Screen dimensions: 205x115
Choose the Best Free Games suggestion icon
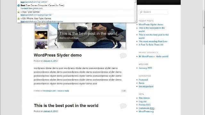(19, 5)
